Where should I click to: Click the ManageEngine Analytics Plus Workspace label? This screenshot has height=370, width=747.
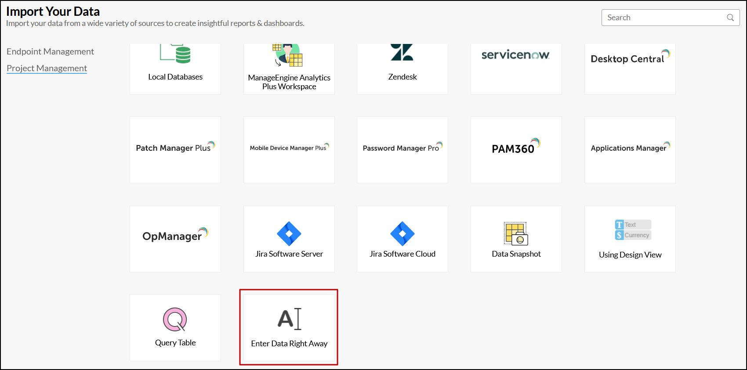coord(289,82)
